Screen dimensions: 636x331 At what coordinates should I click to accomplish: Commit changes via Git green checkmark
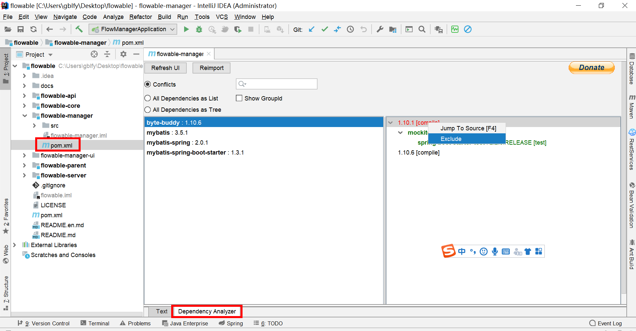click(324, 29)
